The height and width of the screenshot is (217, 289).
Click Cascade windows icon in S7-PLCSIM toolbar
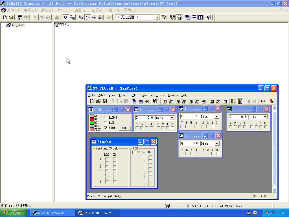tap(134, 101)
